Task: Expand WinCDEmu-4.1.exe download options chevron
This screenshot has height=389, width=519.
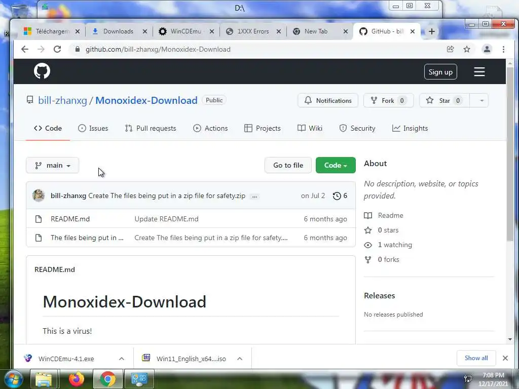Action: pyautogui.click(x=122, y=359)
